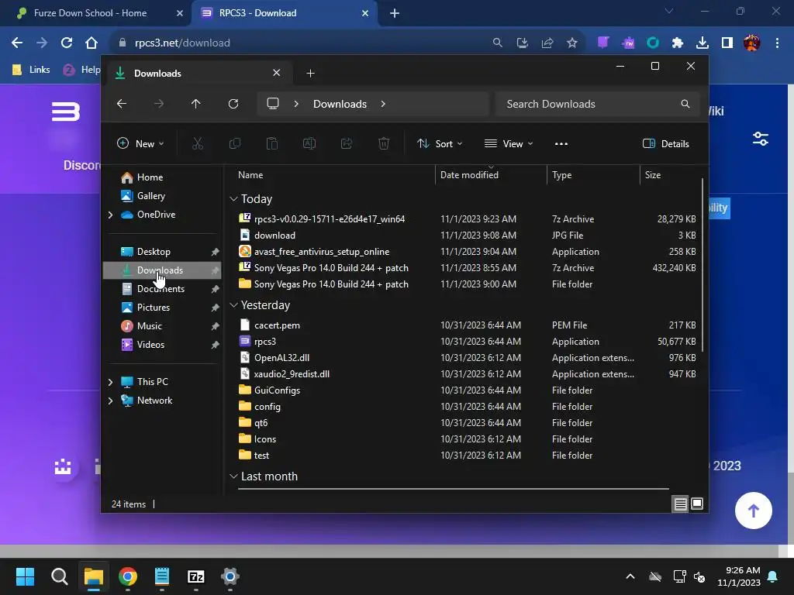Image resolution: width=794 pixels, height=595 pixels.
Task: Sort by the Size column header
Action: pos(653,175)
